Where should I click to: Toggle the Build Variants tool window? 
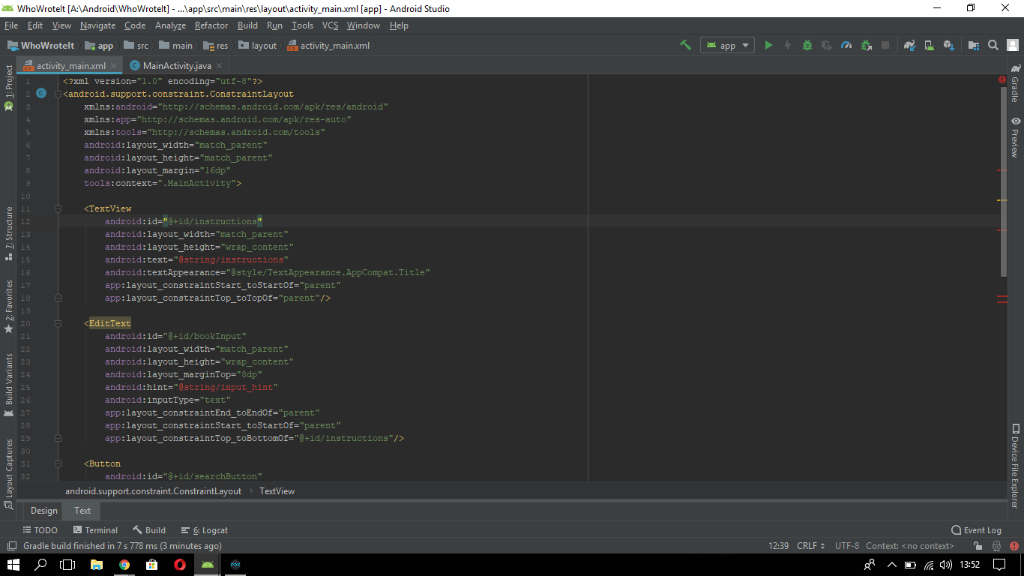coord(9,385)
